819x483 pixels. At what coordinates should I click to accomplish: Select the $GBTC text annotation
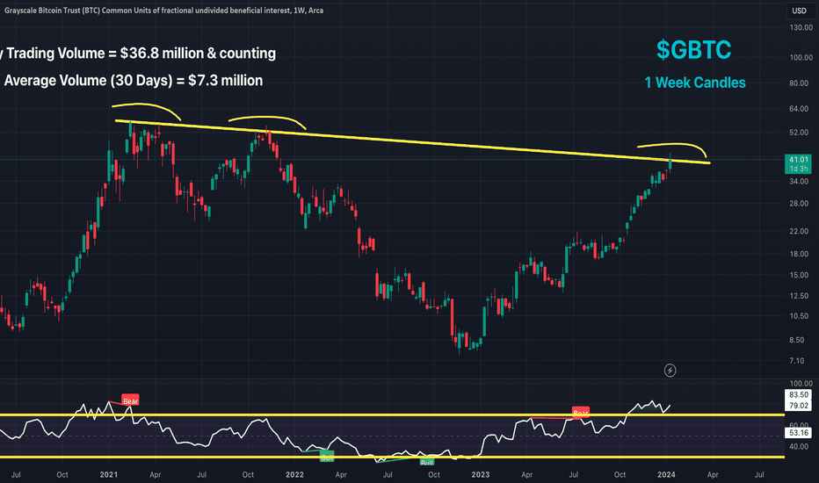(x=693, y=50)
